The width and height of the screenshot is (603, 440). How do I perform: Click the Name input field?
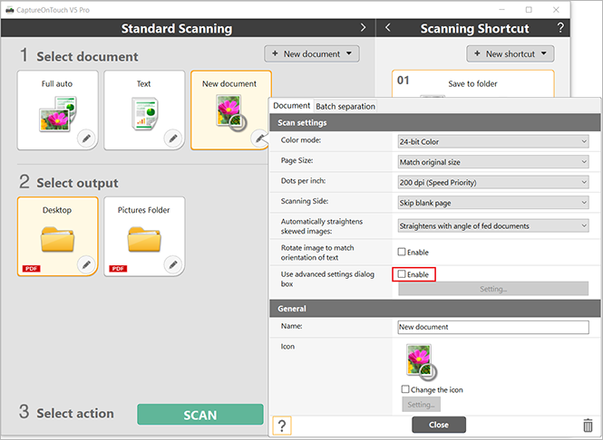point(493,328)
